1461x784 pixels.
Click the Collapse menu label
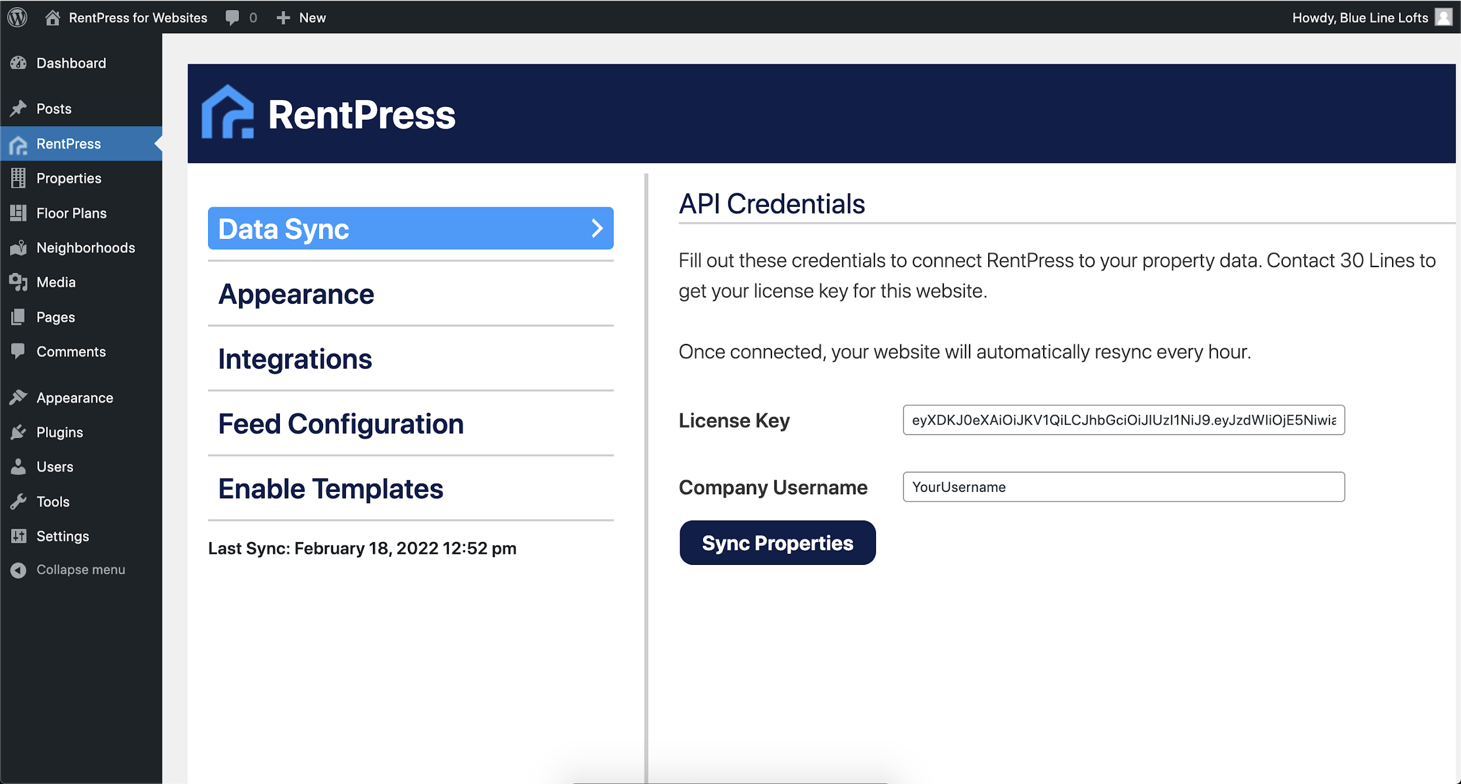click(81, 570)
